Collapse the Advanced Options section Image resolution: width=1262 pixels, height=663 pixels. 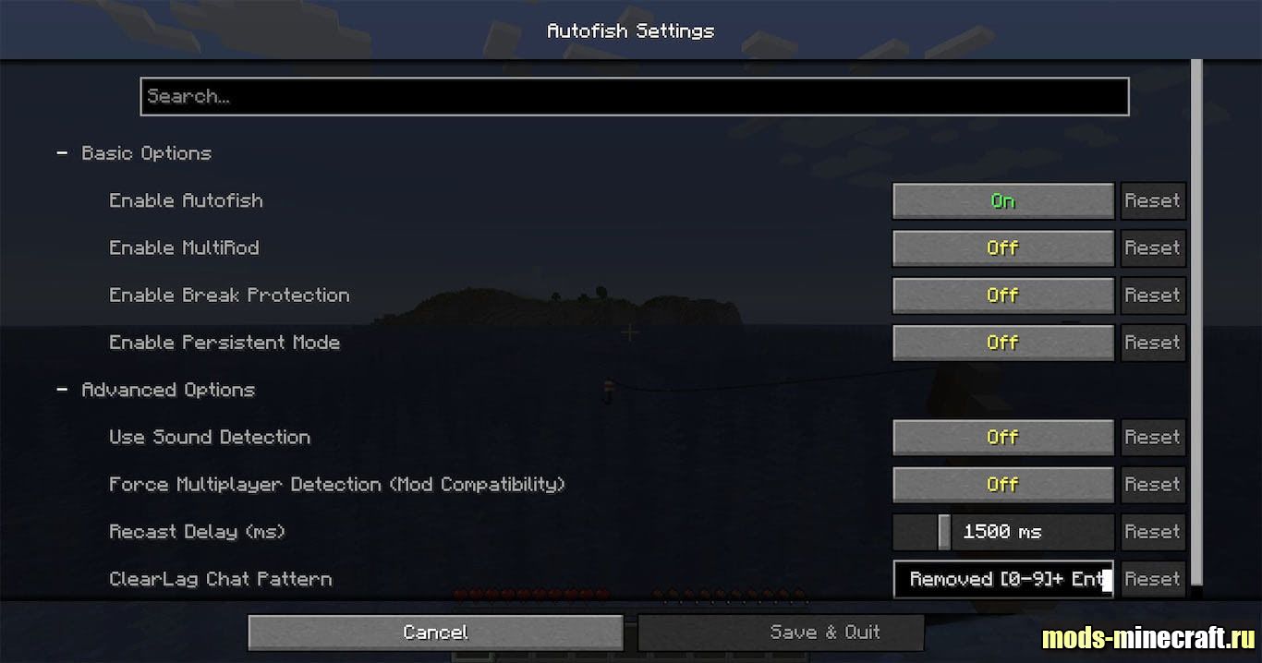pyautogui.click(x=62, y=390)
